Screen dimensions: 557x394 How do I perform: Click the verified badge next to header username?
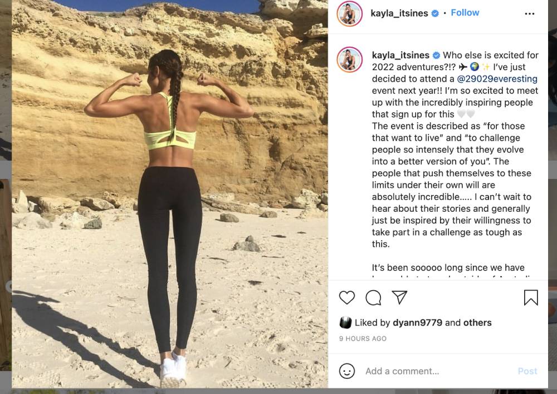coord(435,13)
